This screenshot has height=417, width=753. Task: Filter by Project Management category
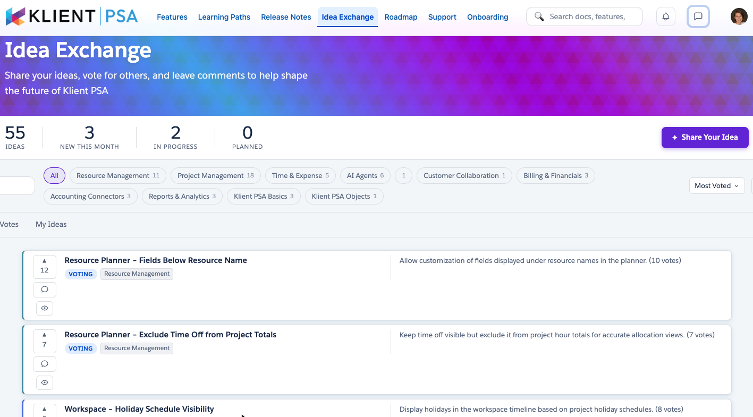(216, 175)
